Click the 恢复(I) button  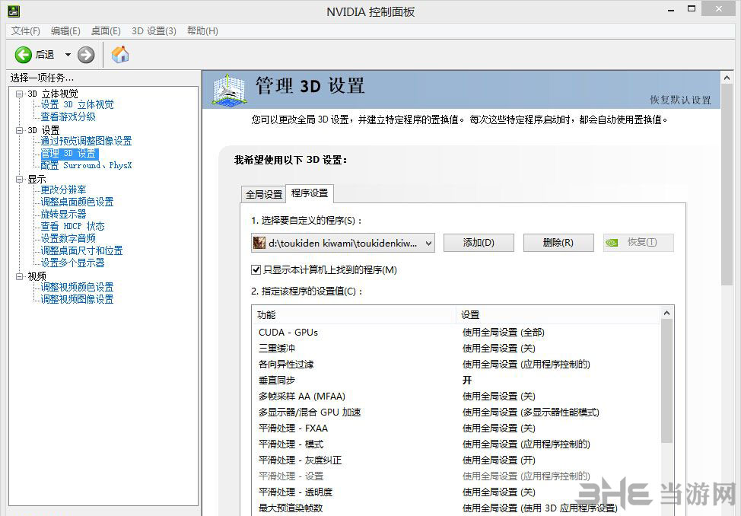tap(638, 243)
